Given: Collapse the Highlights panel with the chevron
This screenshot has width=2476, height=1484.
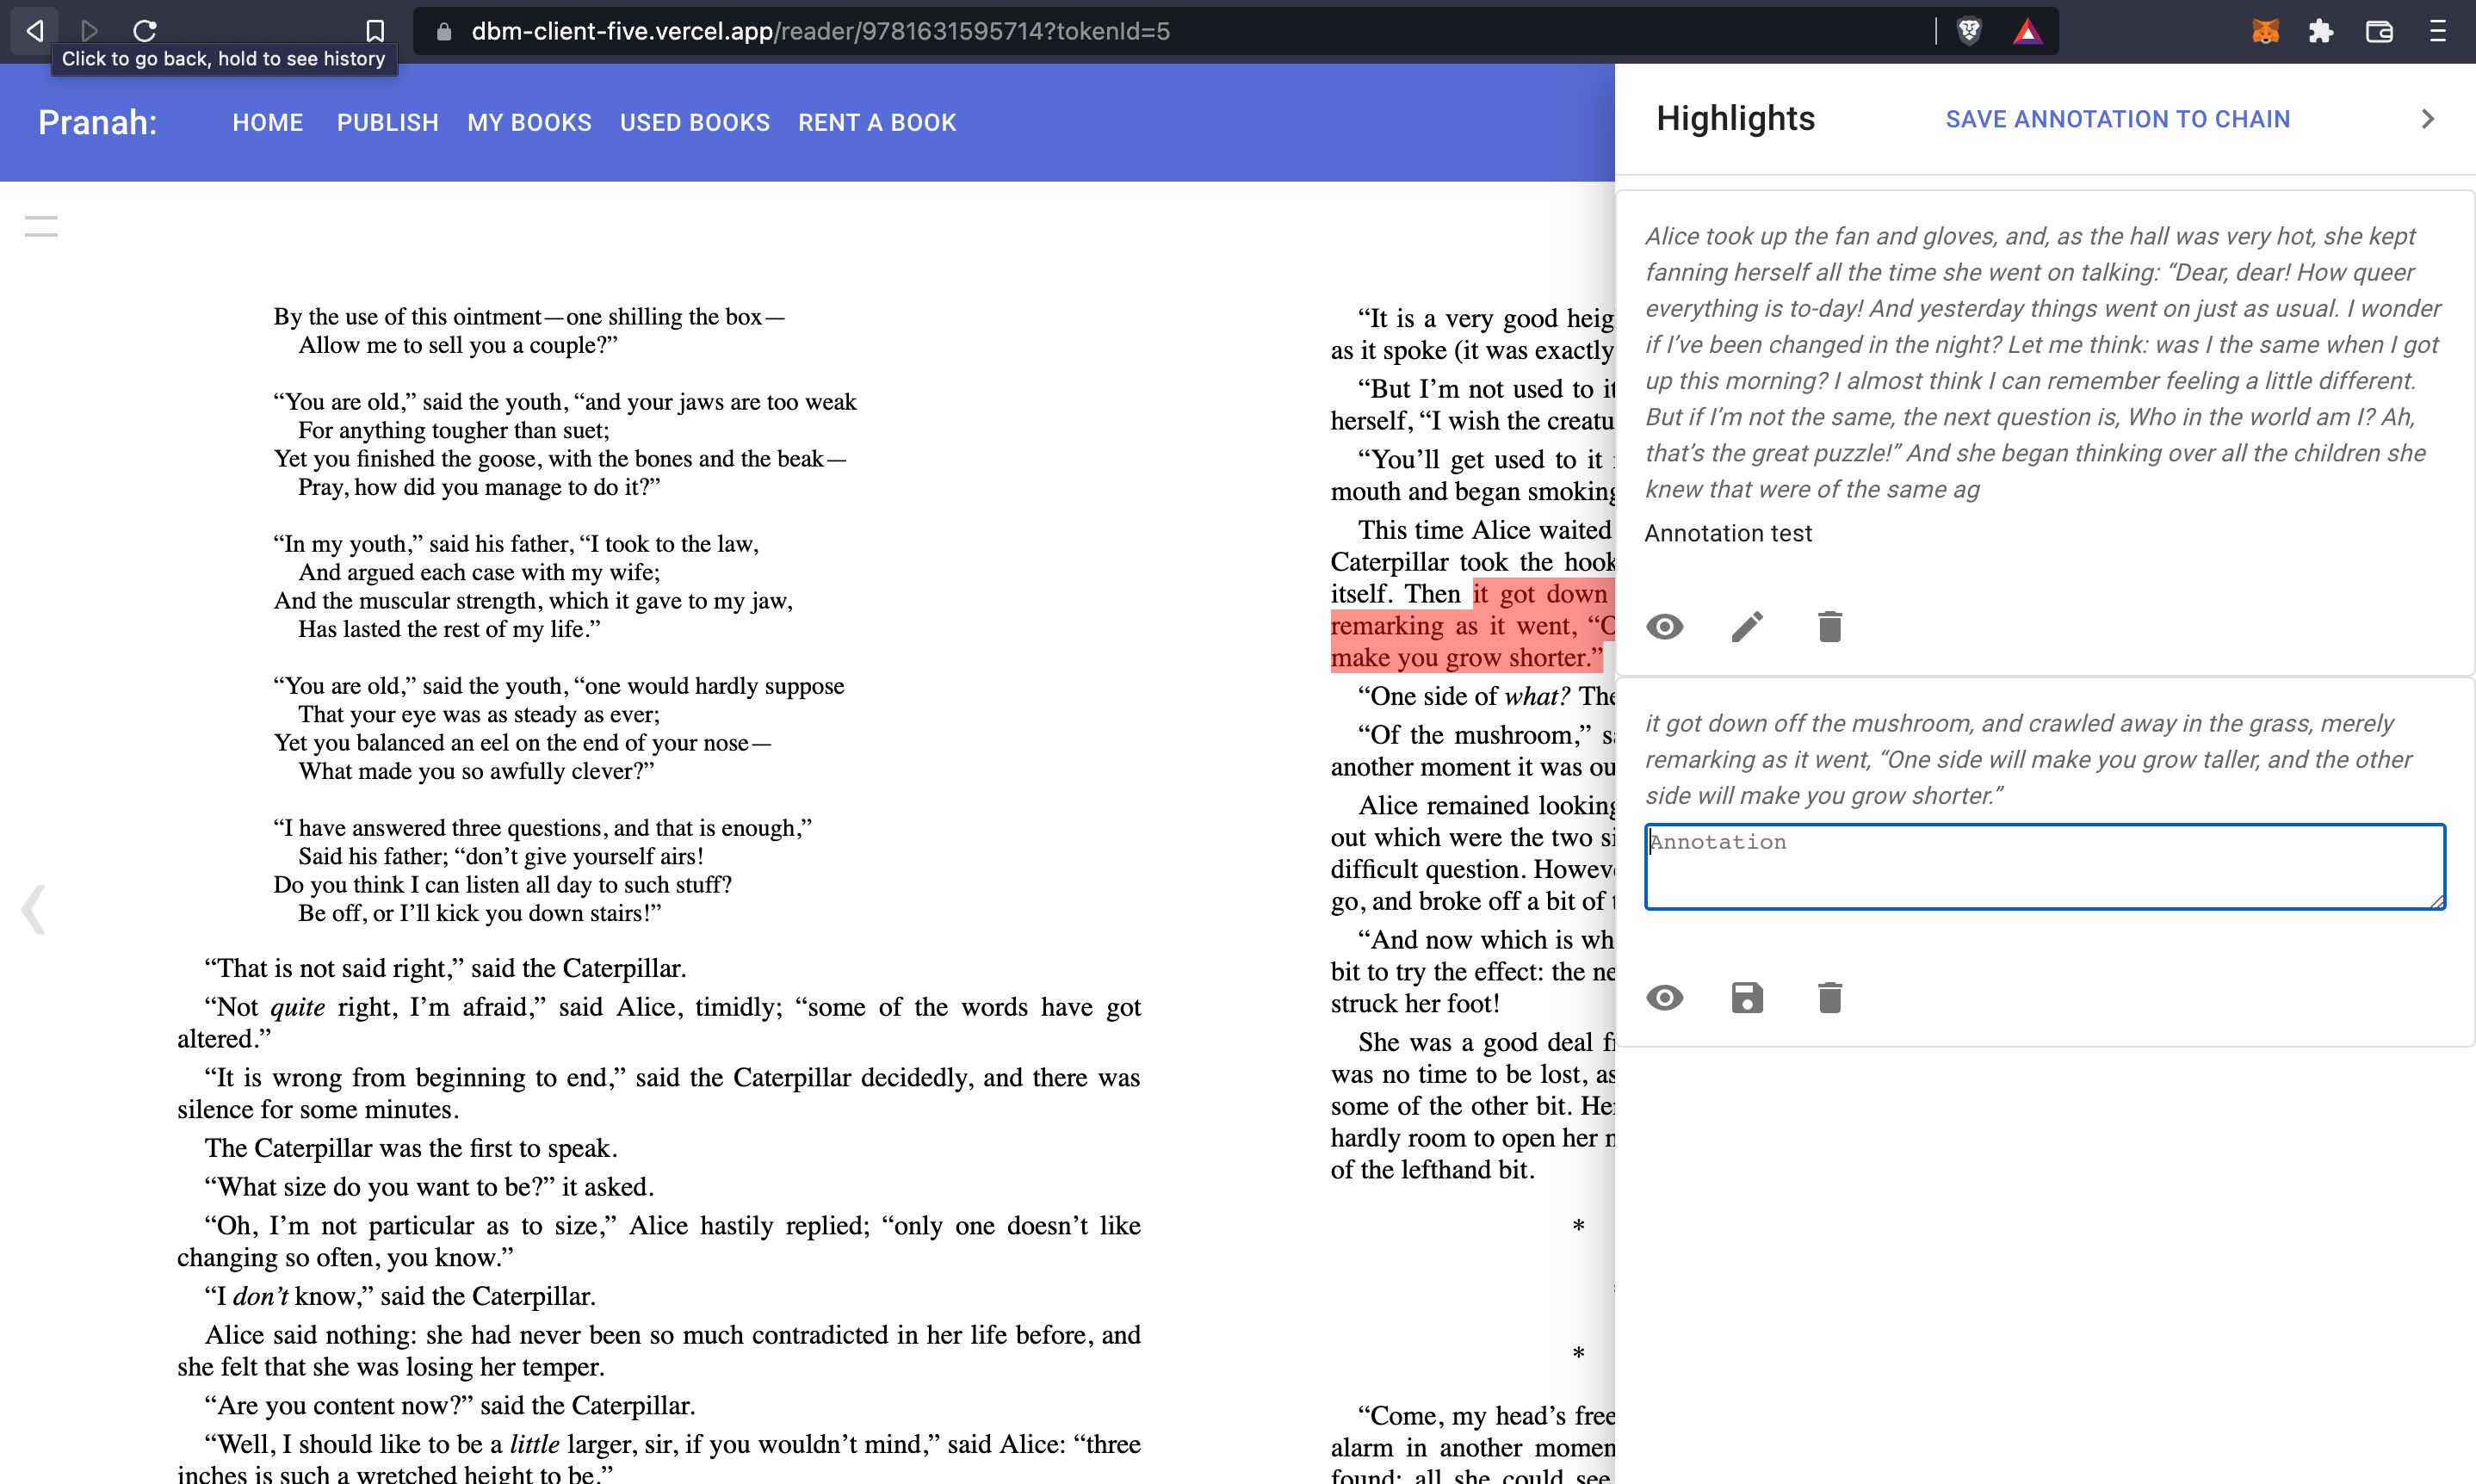Looking at the screenshot, I should (2427, 119).
